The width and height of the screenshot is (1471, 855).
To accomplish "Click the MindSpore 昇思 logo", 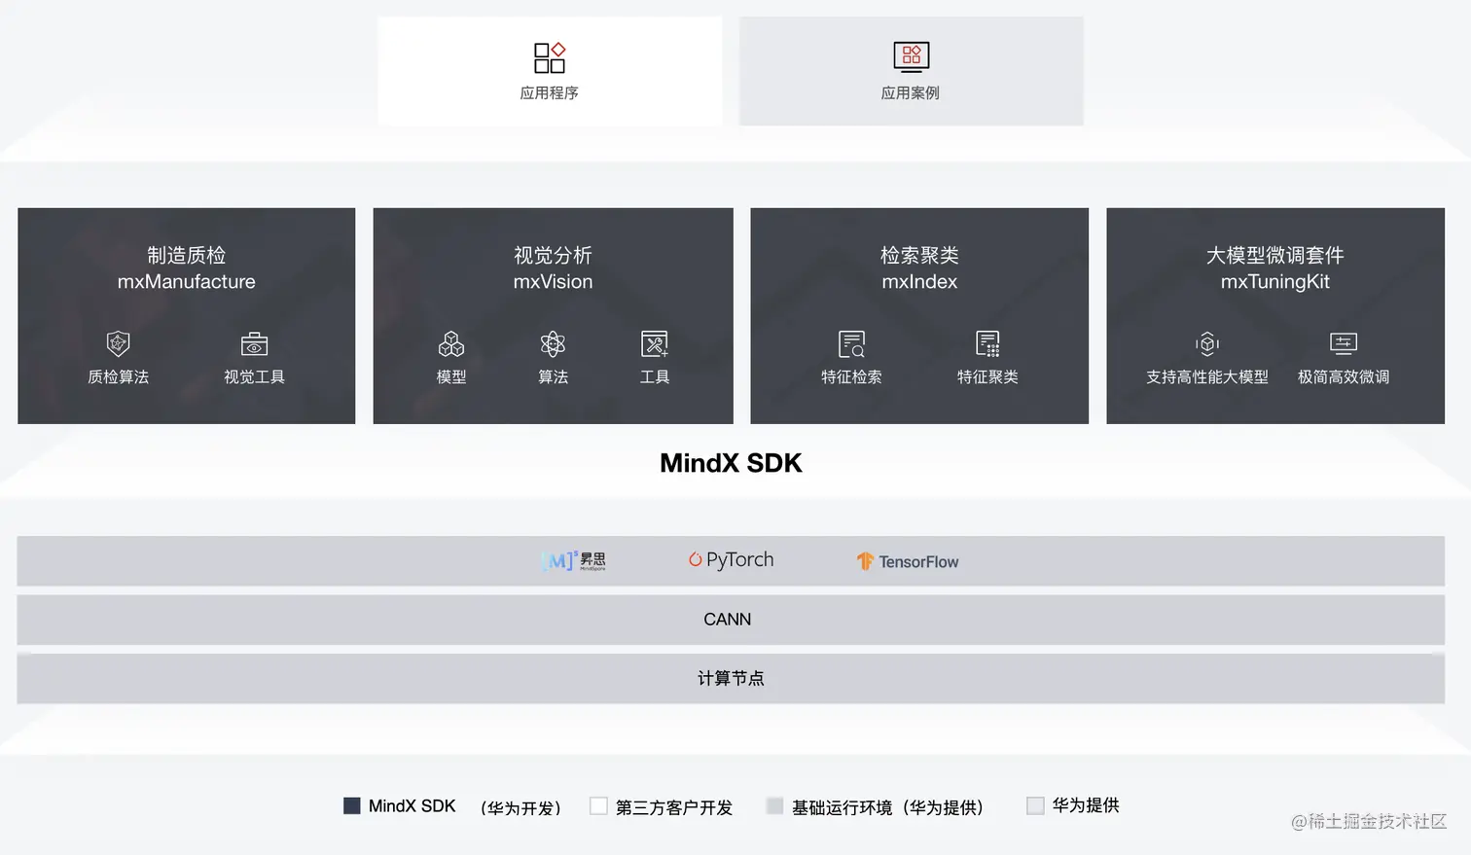I will [x=574, y=560].
